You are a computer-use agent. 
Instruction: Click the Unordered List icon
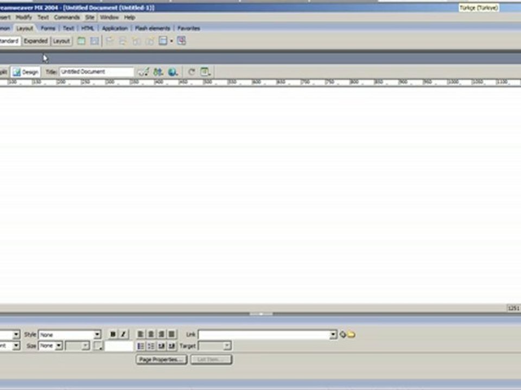point(141,346)
